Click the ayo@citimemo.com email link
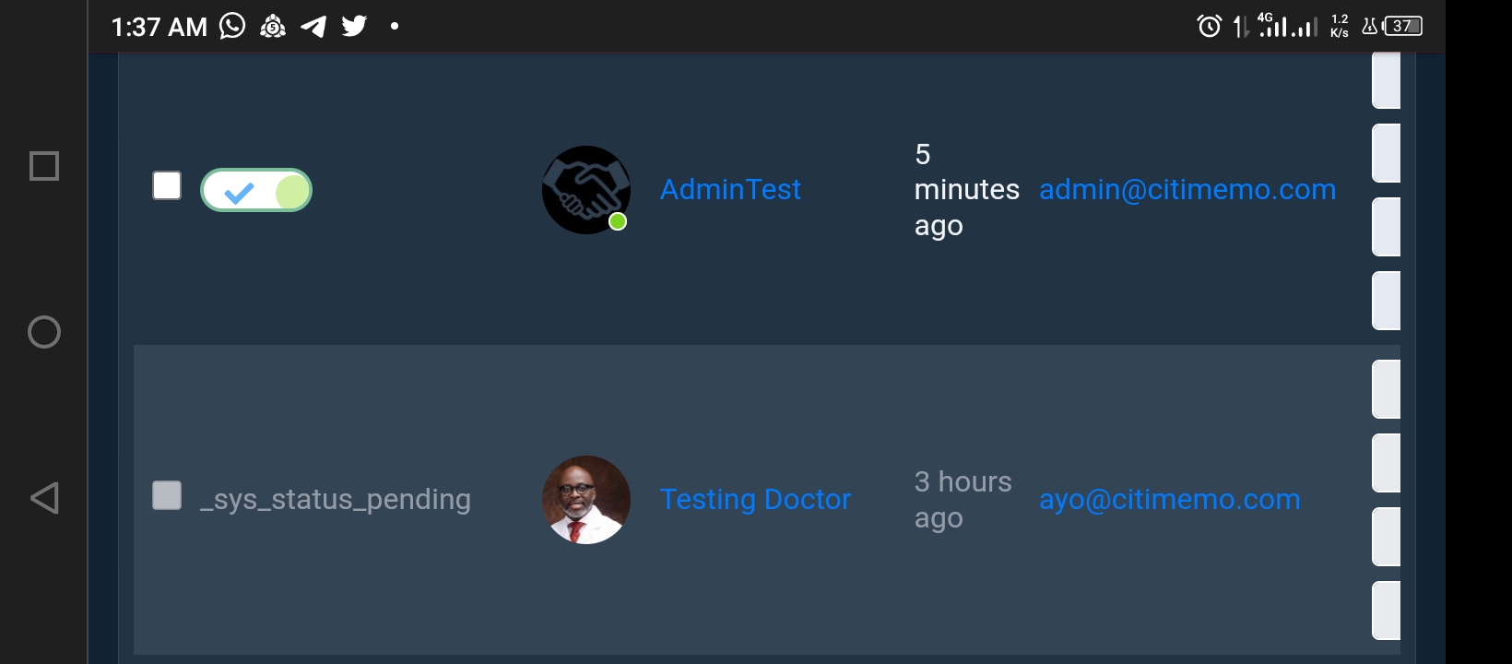 1169,500
